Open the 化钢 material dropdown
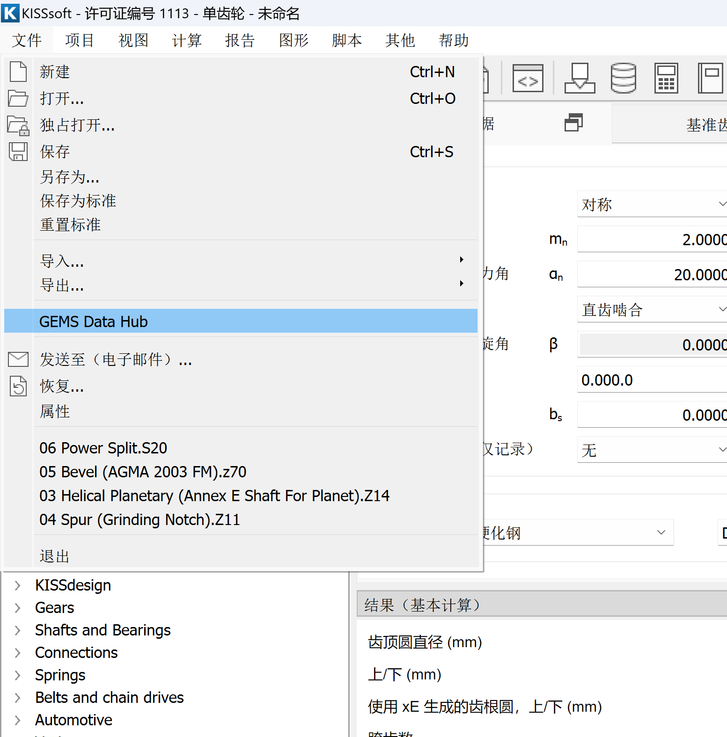 [579, 532]
